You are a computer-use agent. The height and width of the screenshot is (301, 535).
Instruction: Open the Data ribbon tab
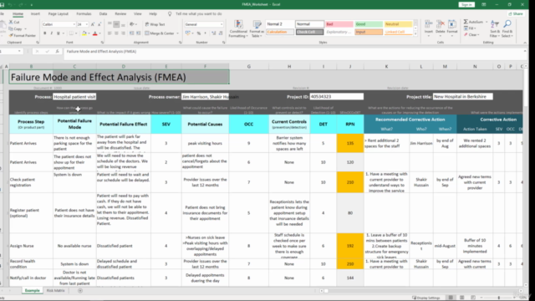[x=103, y=14]
